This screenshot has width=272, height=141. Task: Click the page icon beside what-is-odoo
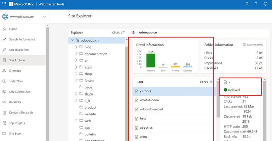click(x=137, y=100)
